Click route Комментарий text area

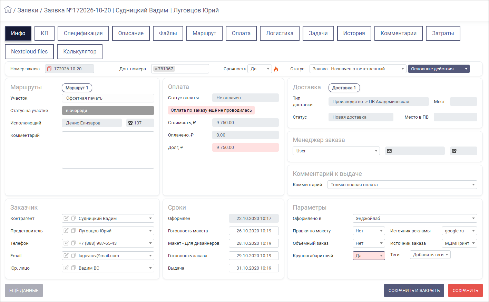(108, 150)
